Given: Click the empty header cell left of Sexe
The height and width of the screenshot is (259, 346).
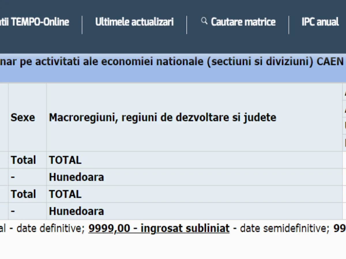Looking at the screenshot, I should coord(4,117).
